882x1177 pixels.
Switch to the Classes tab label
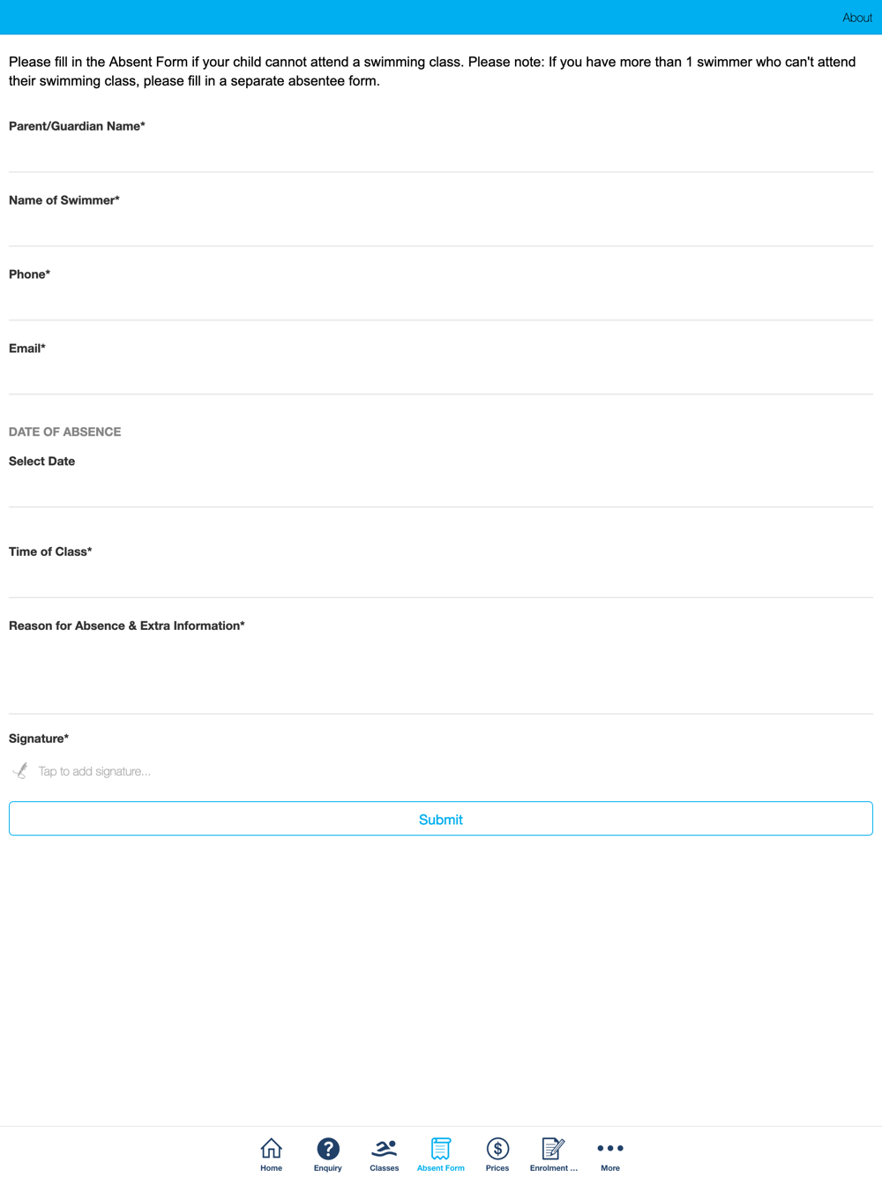click(x=385, y=1168)
